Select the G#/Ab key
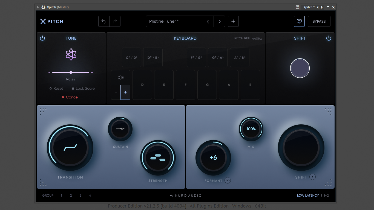Screen dimensions: 374x210 218,57
